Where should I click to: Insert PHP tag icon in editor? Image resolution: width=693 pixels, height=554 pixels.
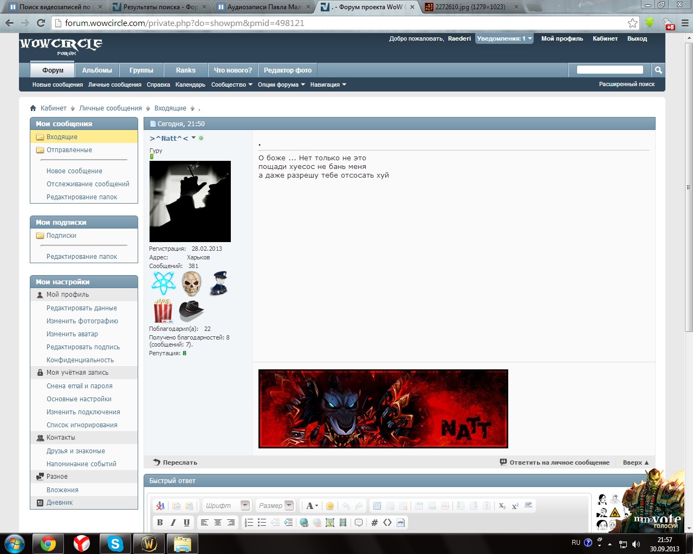click(x=401, y=523)
